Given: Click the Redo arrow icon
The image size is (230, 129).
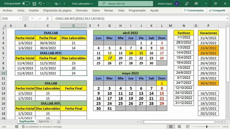Looking at the screenshot, I should (x=49, y=4).
